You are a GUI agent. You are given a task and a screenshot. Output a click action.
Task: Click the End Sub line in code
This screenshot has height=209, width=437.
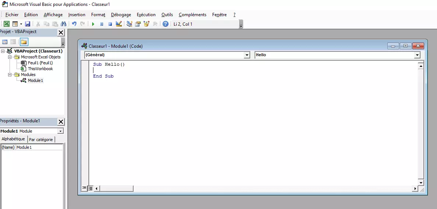tap(103, 76)
